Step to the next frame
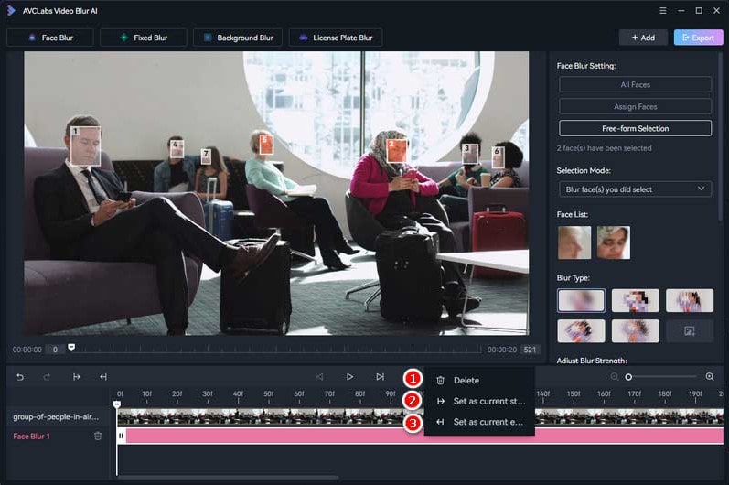 tap(380, 376)
